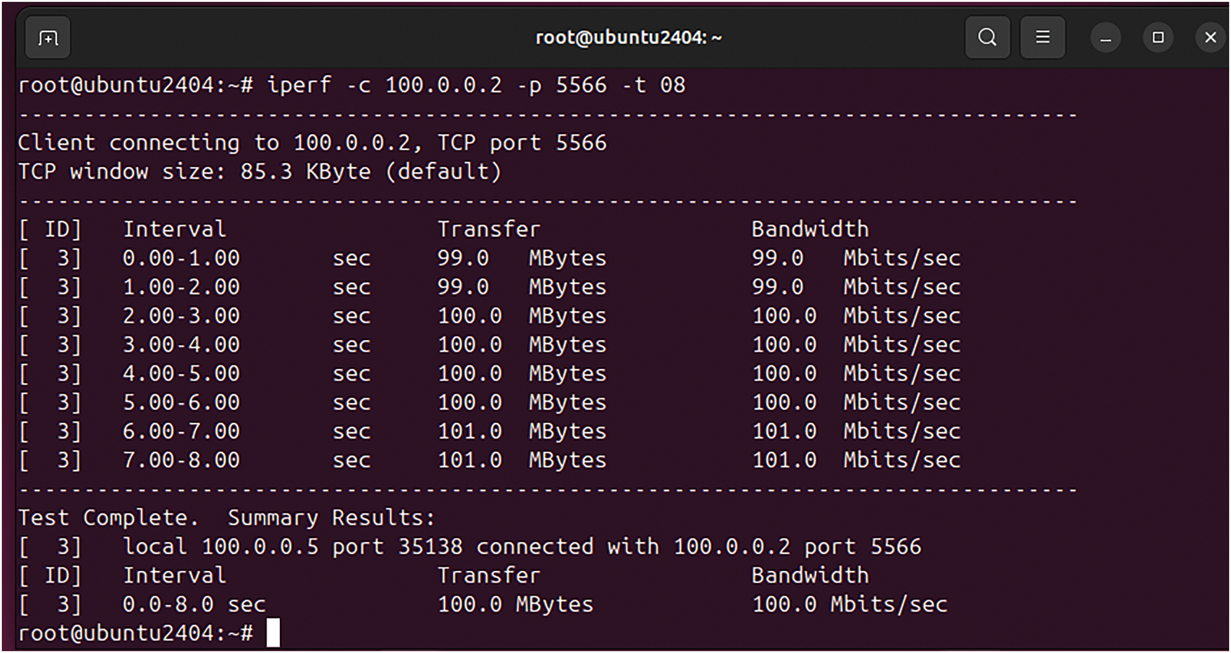Open the hamburger main menu
The image size is (1231, 653).
(1042, 37)
